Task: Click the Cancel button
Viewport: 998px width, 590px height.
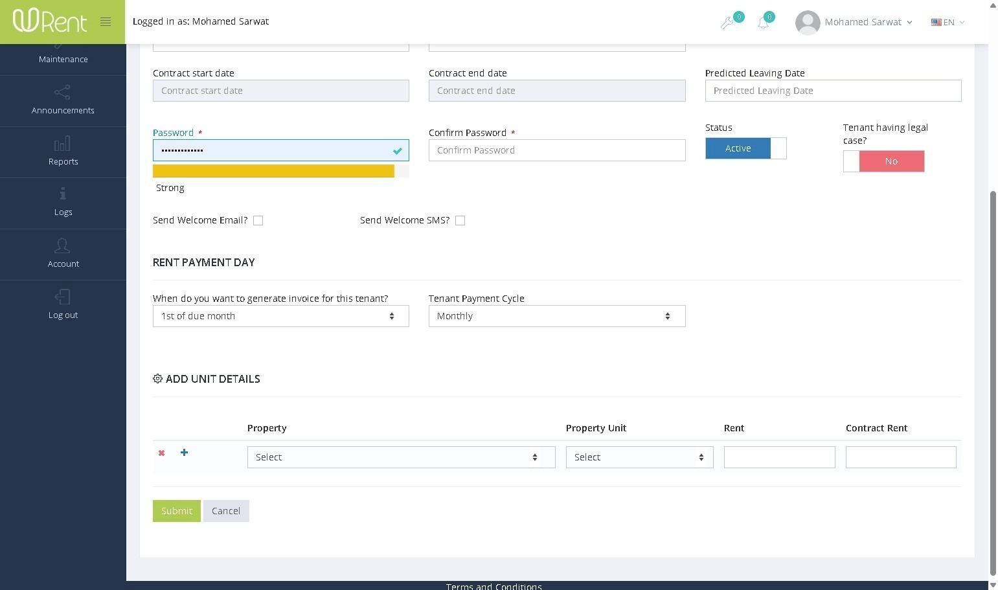Action: [226, 511]
